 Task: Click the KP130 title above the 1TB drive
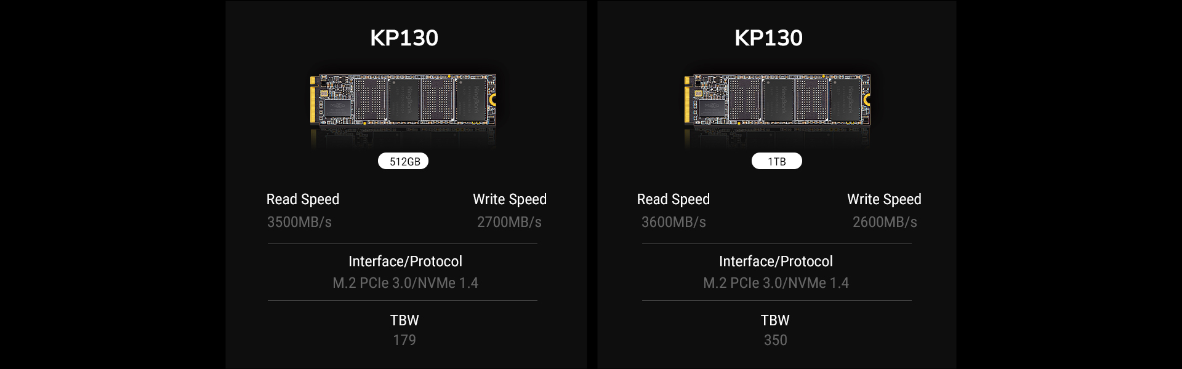click(768, 38)
